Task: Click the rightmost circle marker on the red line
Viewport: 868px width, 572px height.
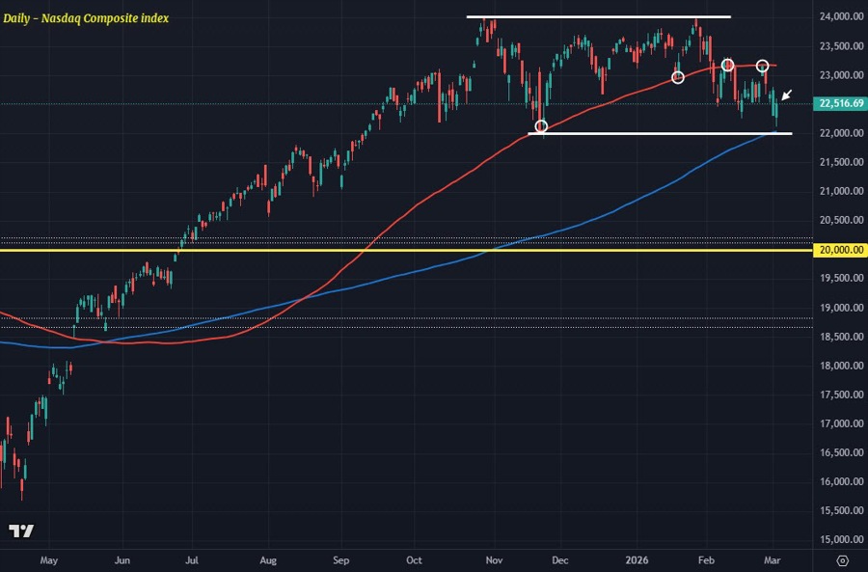Action: (762, 66)
